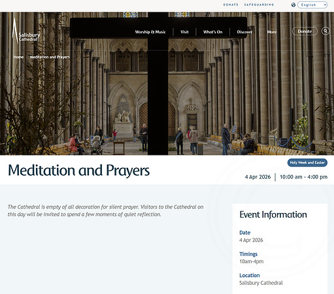This screenshot has width=334, height=294.
Task: Expand the Discover menu
Action: (244, 32)
